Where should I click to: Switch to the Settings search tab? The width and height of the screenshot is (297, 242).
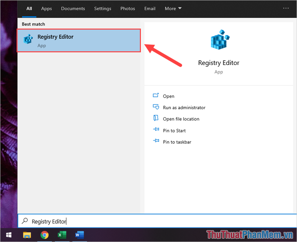click(103, 9)
